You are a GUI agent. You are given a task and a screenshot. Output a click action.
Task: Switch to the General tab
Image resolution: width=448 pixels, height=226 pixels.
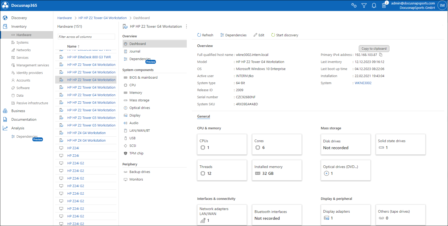204,117
